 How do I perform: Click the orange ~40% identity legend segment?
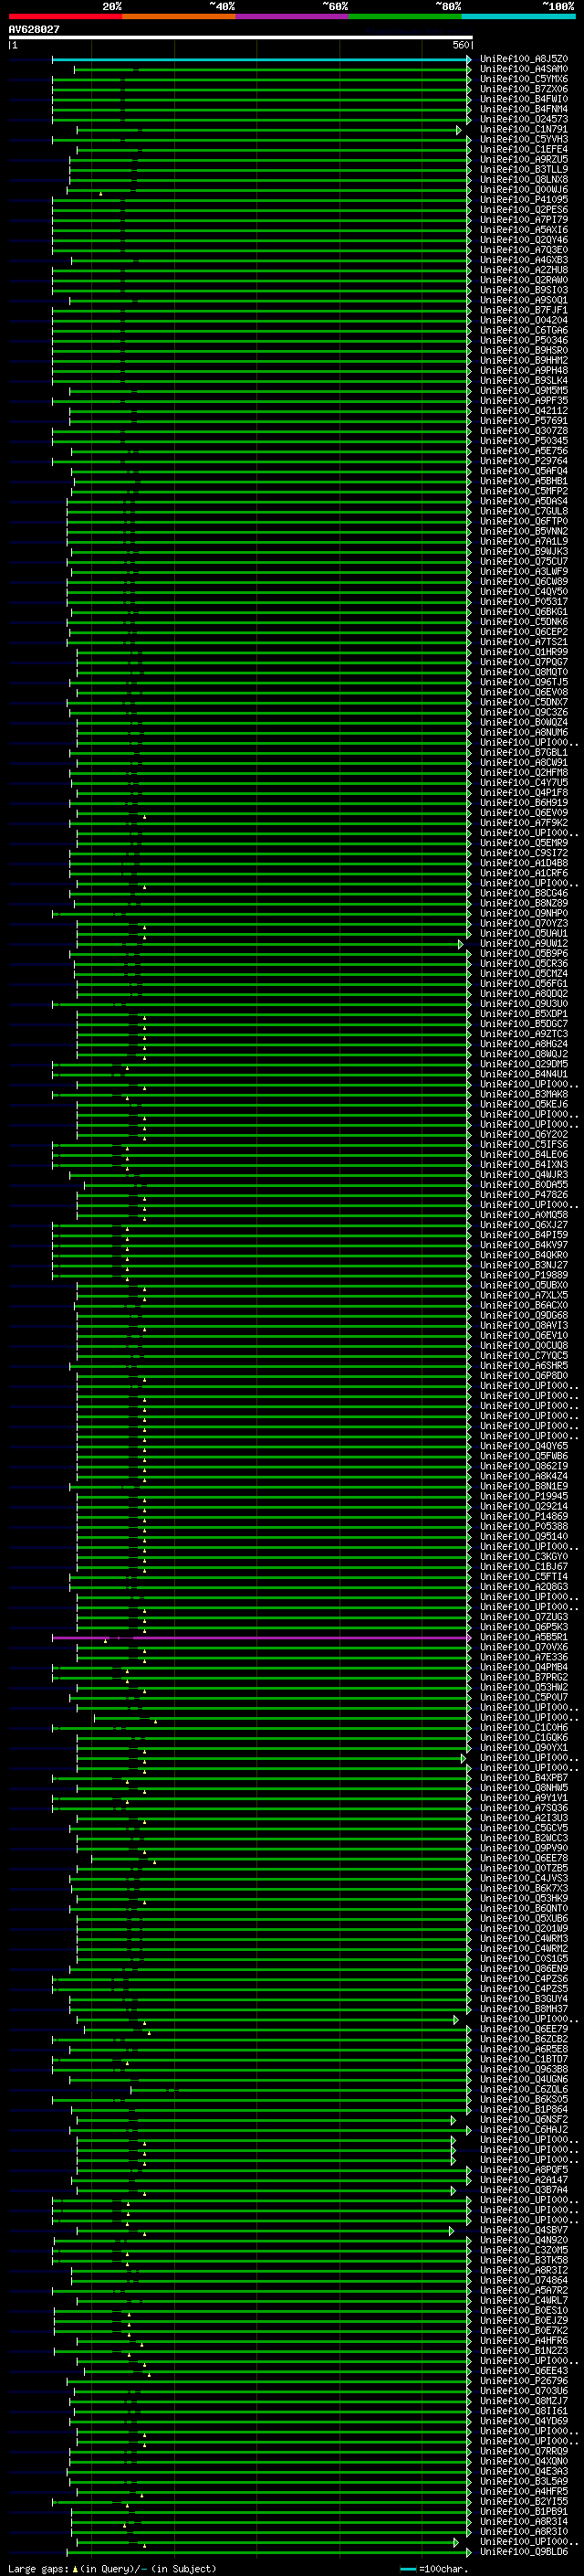[179, 16]
